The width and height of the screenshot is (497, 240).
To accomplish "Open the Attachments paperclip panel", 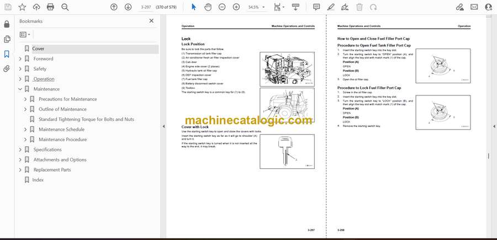I will pos(7,69).
